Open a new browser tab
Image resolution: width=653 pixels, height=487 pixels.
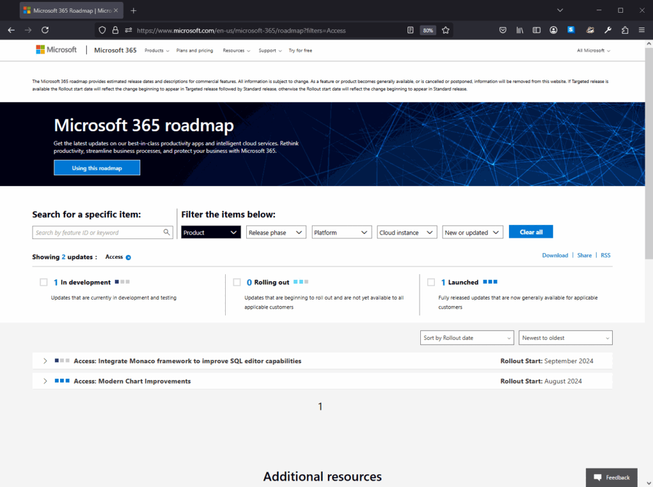[133, 10]
